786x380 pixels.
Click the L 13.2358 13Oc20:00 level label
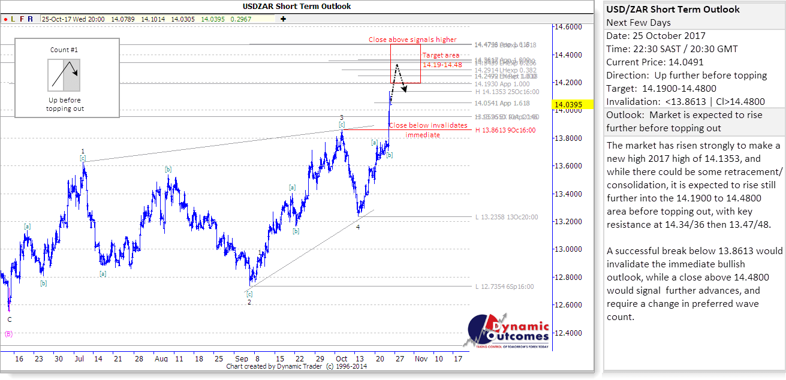click(506, 217)
